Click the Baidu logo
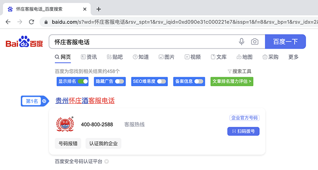 pyautogui.click(x=24, y=42)
